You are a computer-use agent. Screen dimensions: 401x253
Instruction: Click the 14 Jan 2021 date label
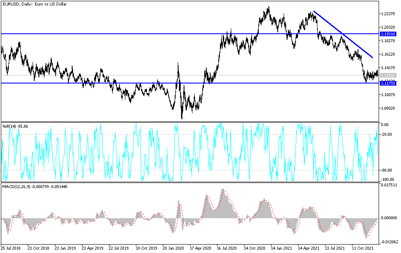(x=281, y=248)
